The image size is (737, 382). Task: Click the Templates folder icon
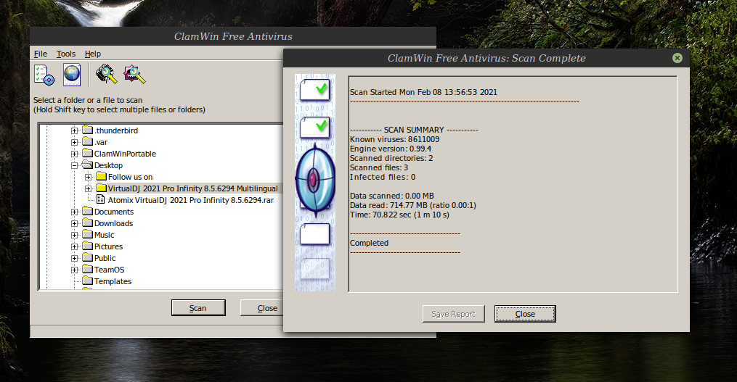tap(87, 281)
